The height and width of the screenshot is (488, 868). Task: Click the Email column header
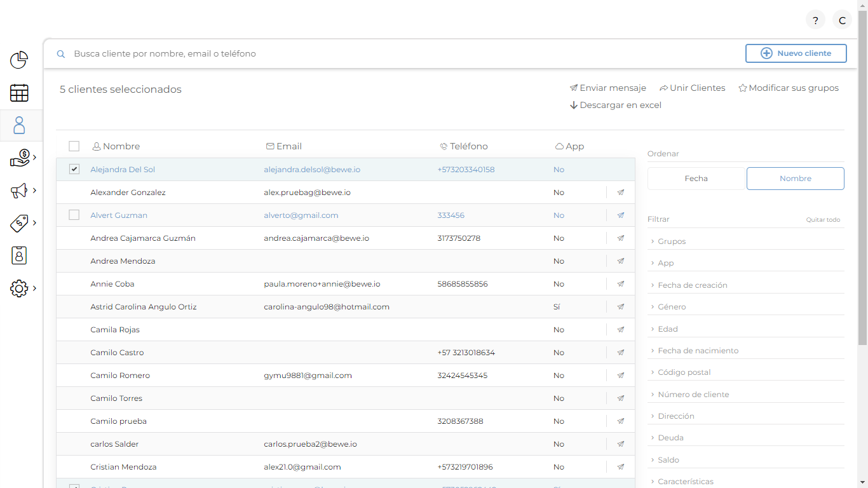point(284,146)
